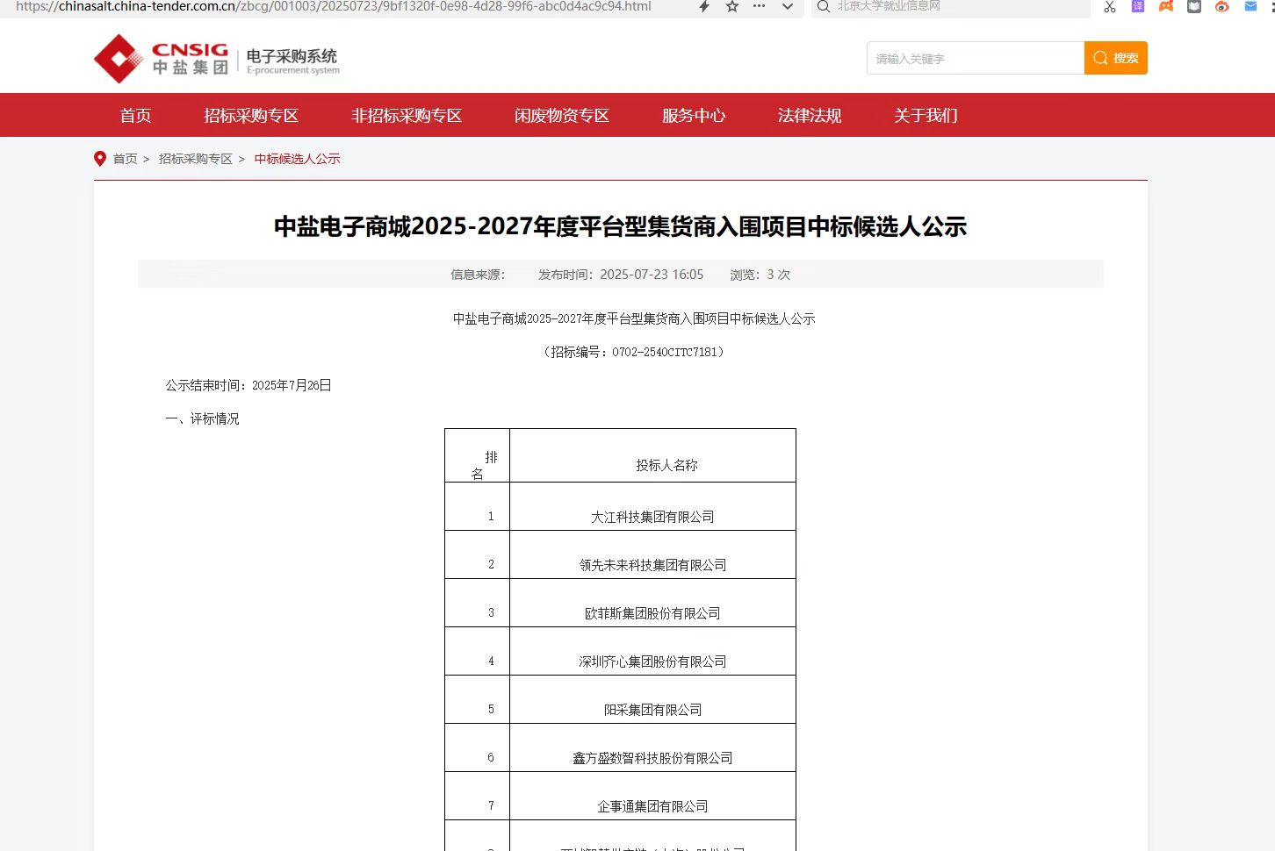1275x851 pixels.
Task: Open the Weibo extension icon
Action: point(1222,6)
